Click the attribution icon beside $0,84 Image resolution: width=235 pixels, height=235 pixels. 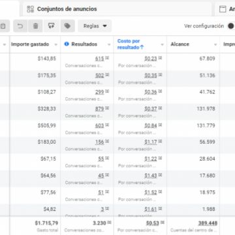[160, 125]
